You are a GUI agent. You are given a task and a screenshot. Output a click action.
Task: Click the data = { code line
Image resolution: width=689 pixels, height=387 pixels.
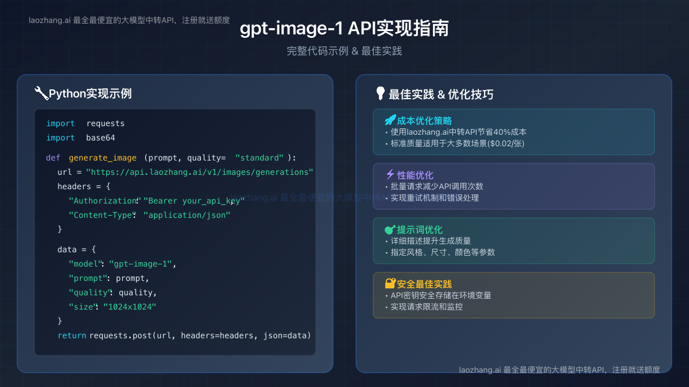[x=77, y=249]
